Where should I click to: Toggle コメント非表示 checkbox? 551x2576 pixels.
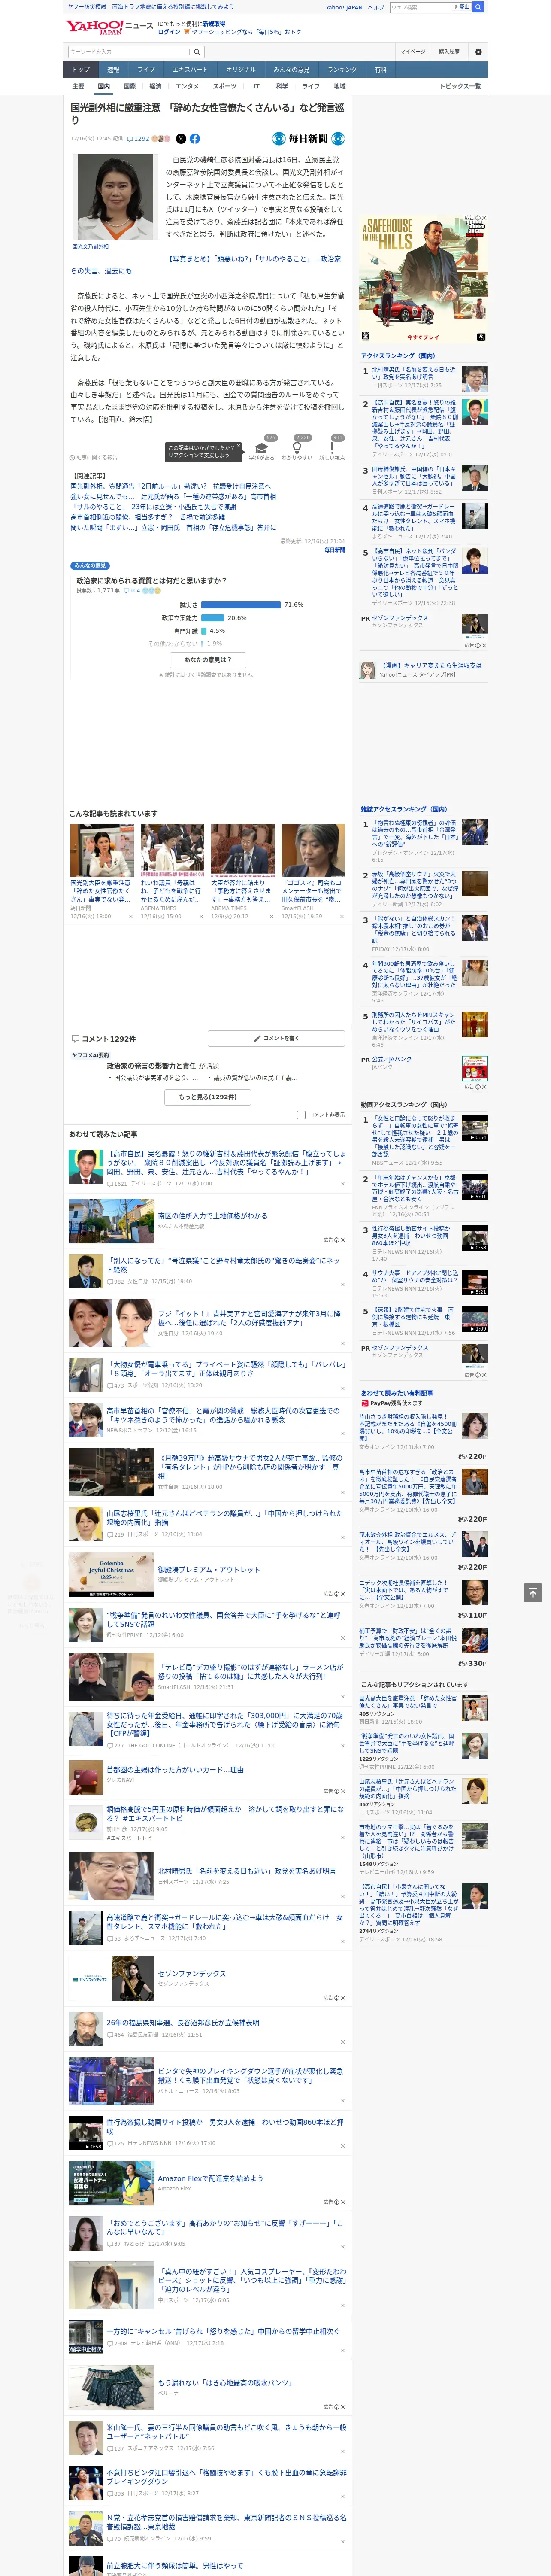301,1114
